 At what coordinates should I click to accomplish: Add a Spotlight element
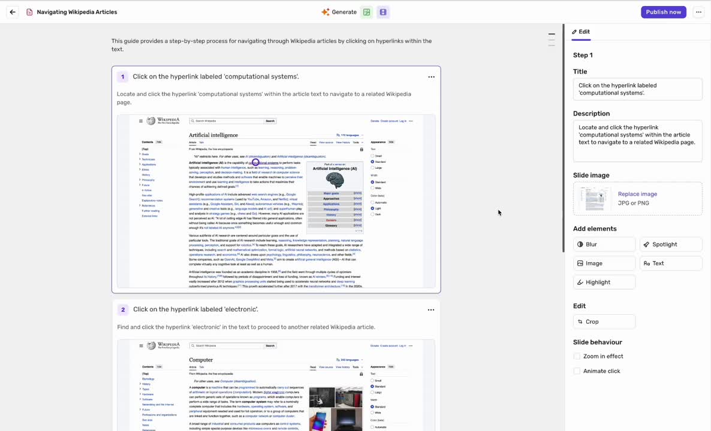coord(671,244)
